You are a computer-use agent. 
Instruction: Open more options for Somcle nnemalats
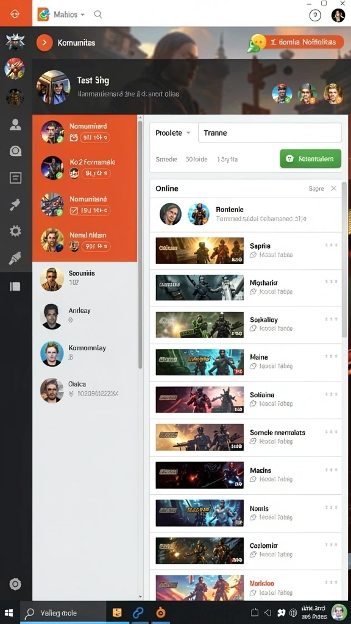[331, 432]
